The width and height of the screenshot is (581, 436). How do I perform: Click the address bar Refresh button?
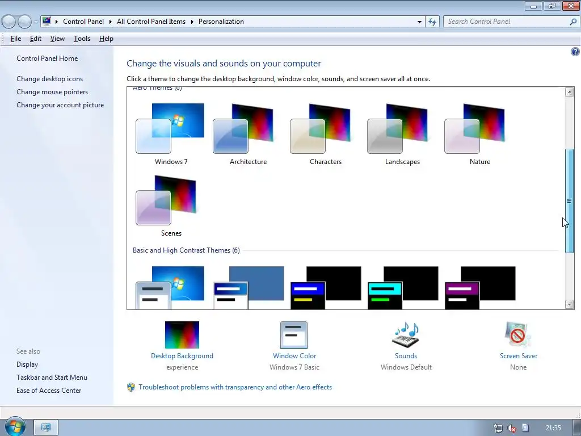[432, 22]
